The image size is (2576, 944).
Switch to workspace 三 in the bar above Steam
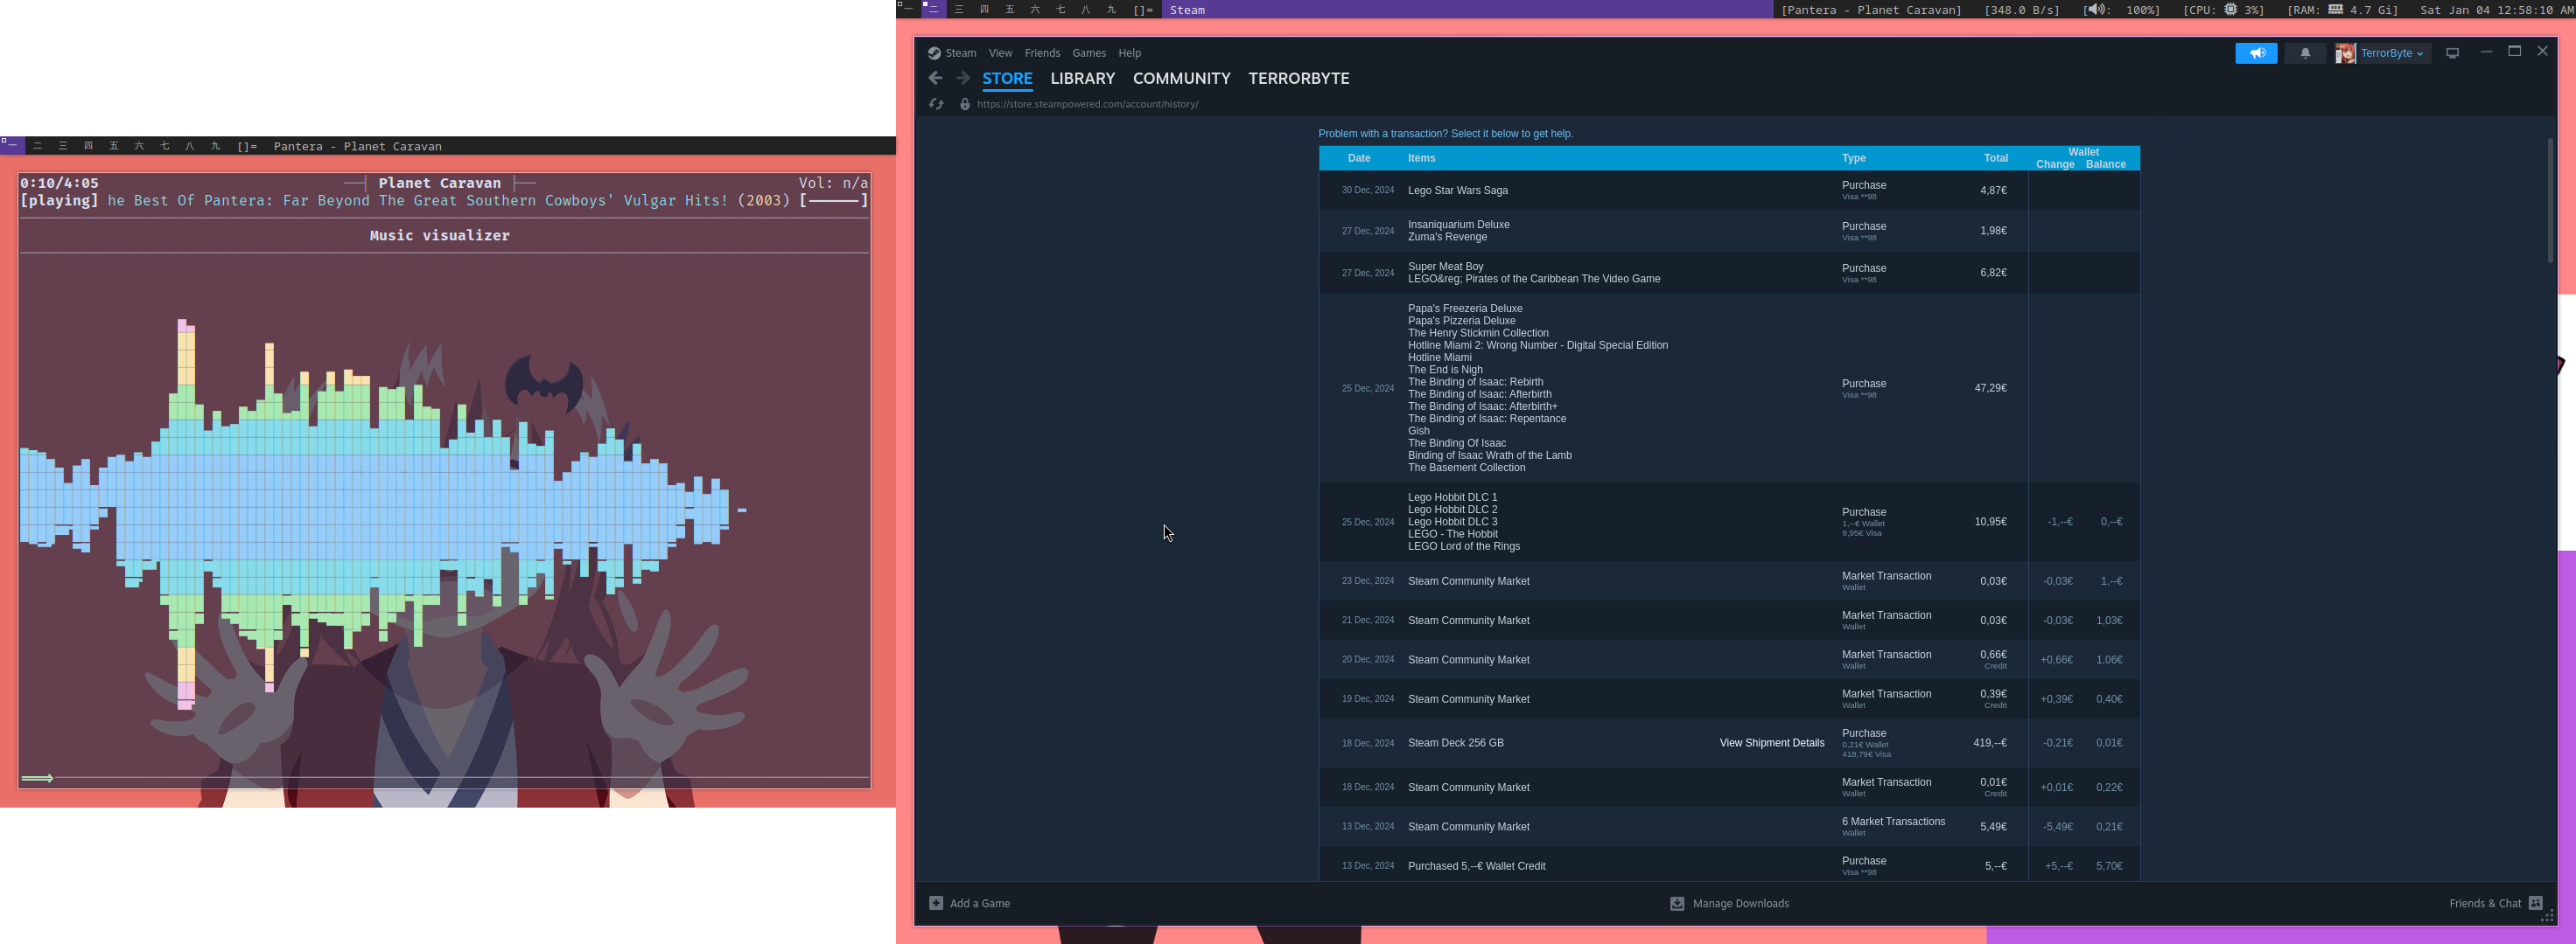click(x=959, y=10)
